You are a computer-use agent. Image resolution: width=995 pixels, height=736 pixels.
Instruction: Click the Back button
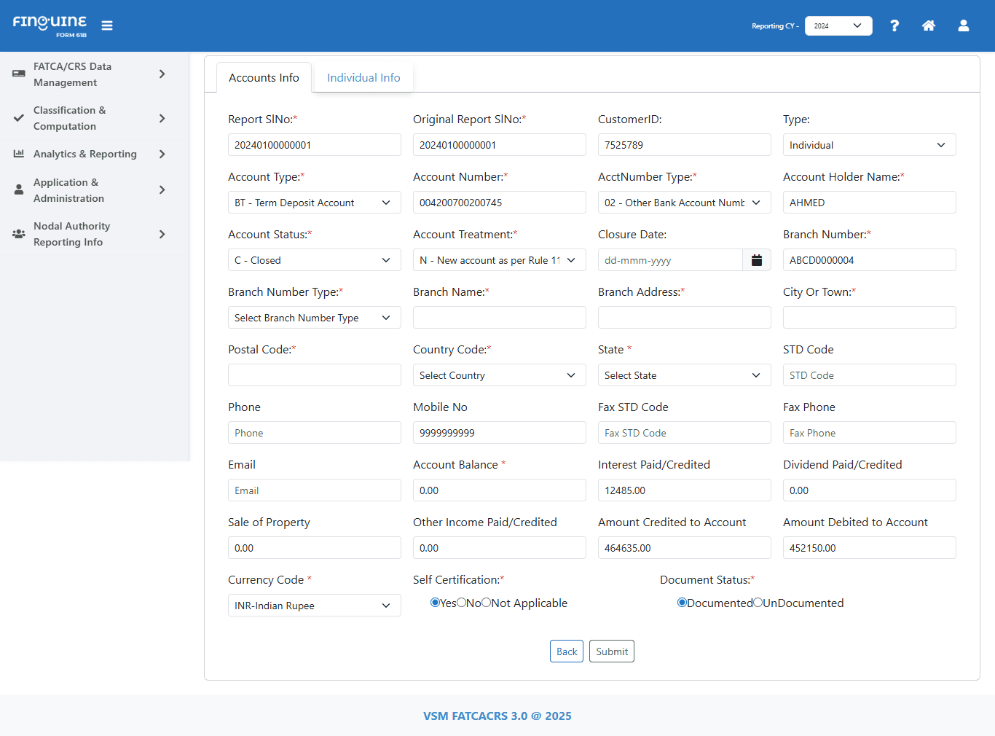[x=567, y=651]
